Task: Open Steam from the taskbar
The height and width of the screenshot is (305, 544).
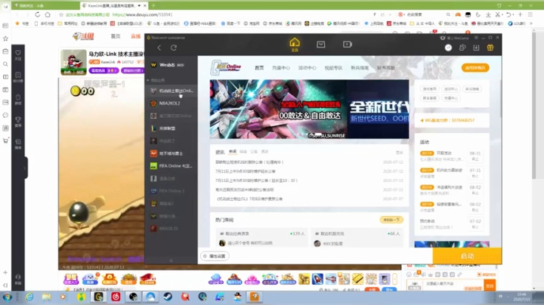Action: [x=168, y=297]
